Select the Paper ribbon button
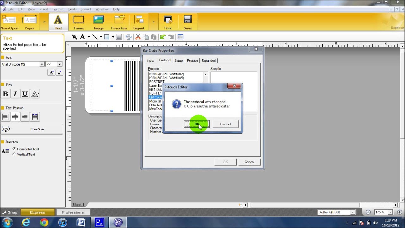 point(29,22)
